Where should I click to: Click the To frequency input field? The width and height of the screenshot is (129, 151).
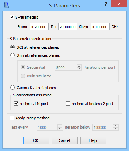(68, 27)
